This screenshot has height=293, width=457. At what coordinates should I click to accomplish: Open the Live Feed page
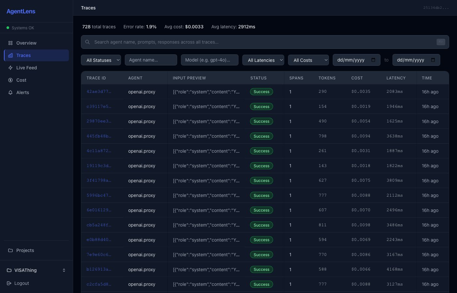coord(36,68)
